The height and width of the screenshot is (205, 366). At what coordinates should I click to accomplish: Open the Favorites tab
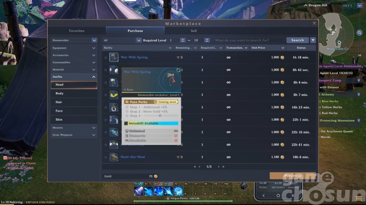coord(77,31)
